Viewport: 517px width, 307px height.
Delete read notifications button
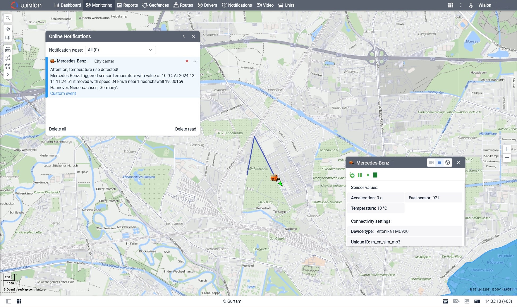pyautogui.click(x=186, y=129)
